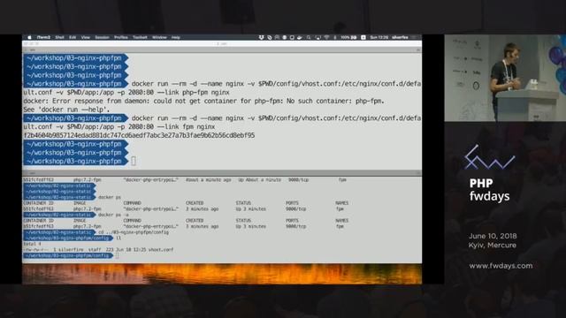566x318 pixels.
Task: Open Spotlight search magnifier icon
Action: [309, 37]
